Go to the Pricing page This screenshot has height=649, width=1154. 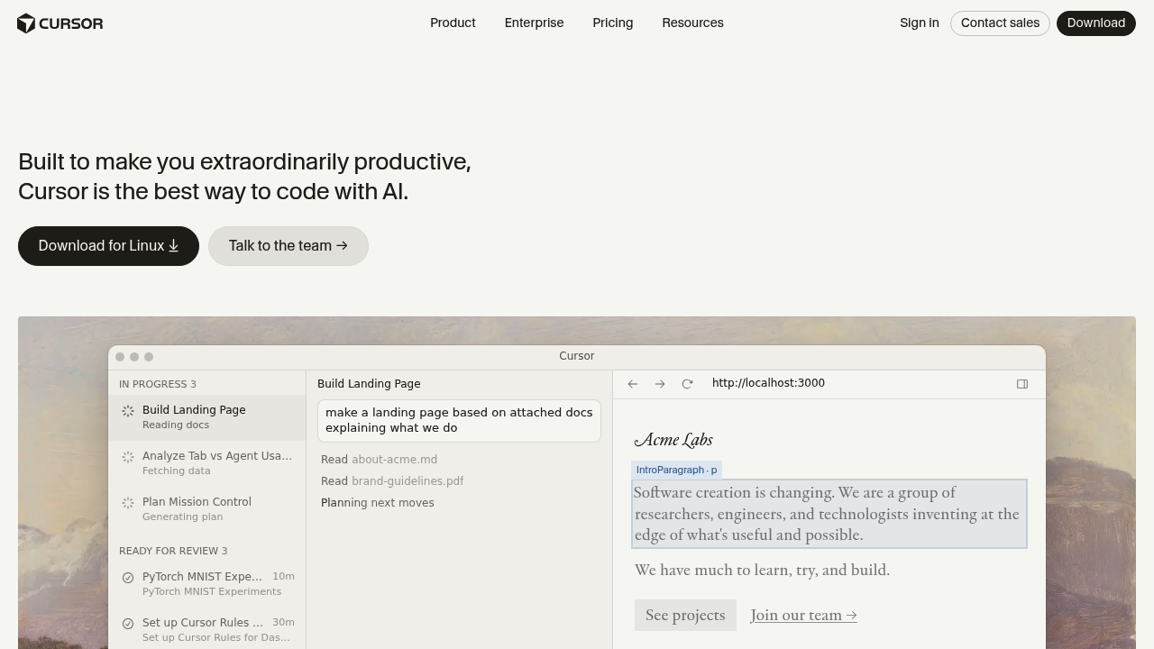tap(612, 23)
